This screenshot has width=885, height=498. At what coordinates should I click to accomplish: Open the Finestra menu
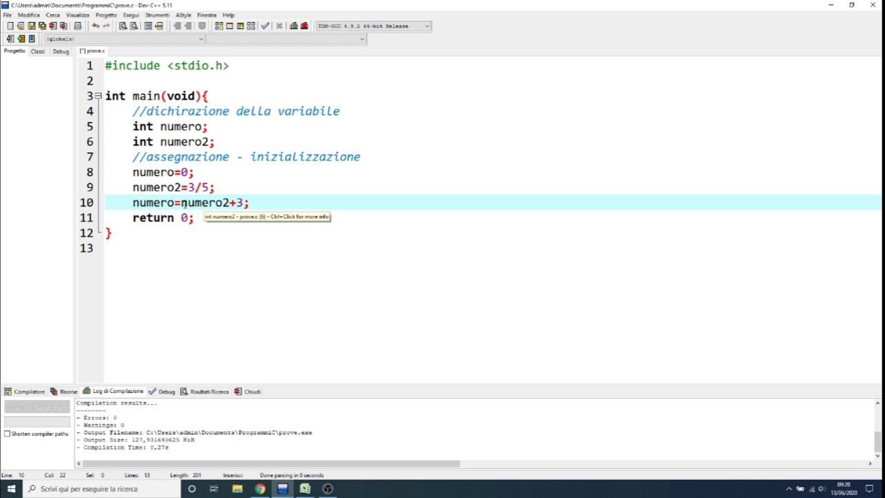pos(206,15)
